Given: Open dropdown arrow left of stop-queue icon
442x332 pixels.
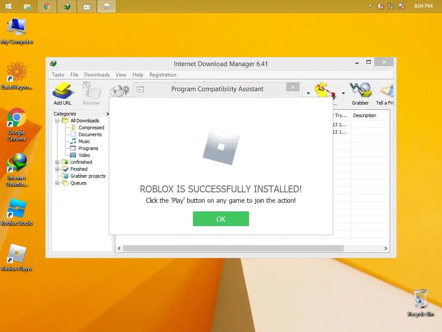Looking at the screenshot, I should tap(308, 93).
